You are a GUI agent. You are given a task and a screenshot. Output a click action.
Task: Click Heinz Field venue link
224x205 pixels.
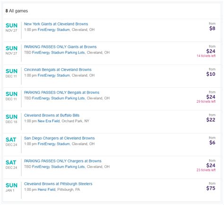46,189
